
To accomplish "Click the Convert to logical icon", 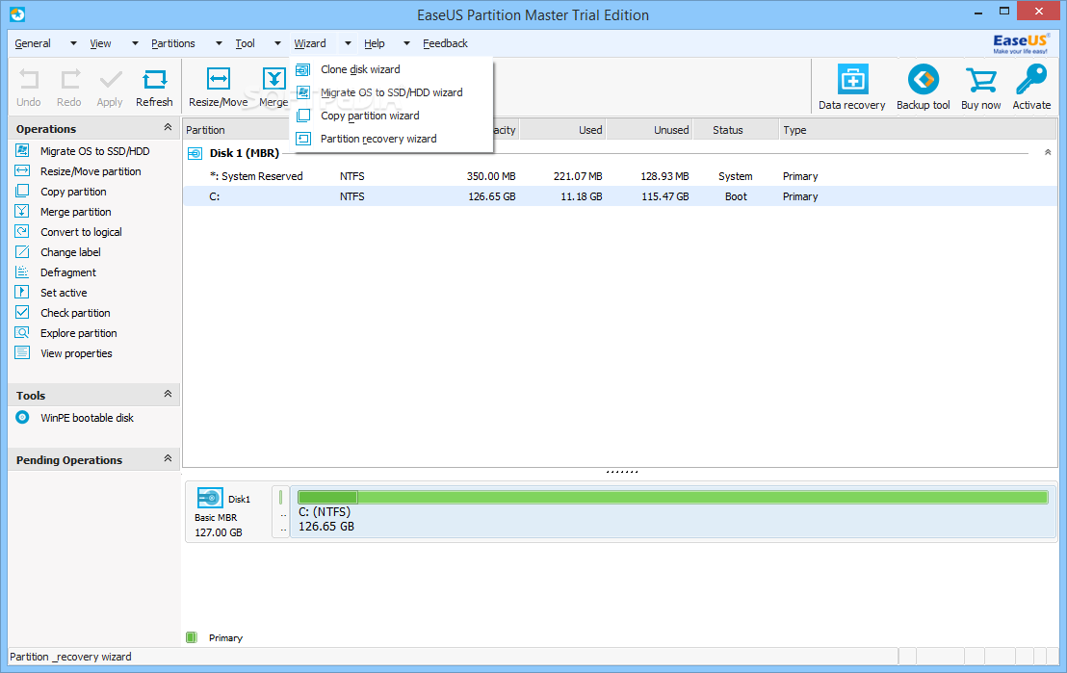I will coord(22,231).
